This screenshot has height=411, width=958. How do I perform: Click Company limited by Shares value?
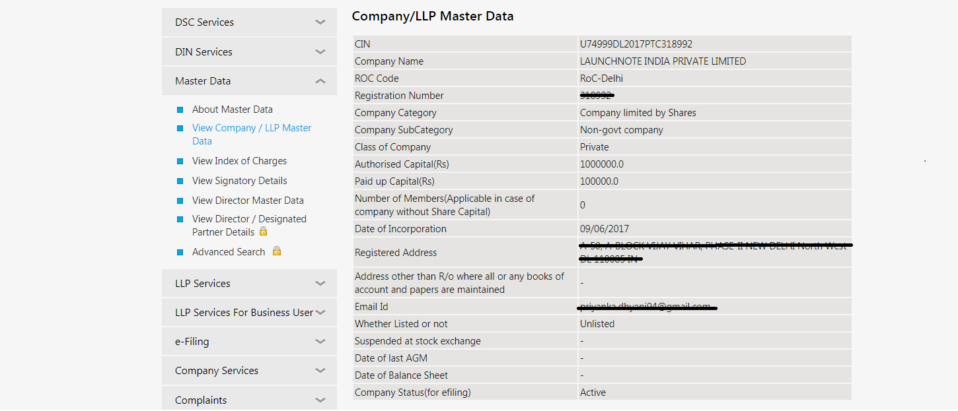638,113
